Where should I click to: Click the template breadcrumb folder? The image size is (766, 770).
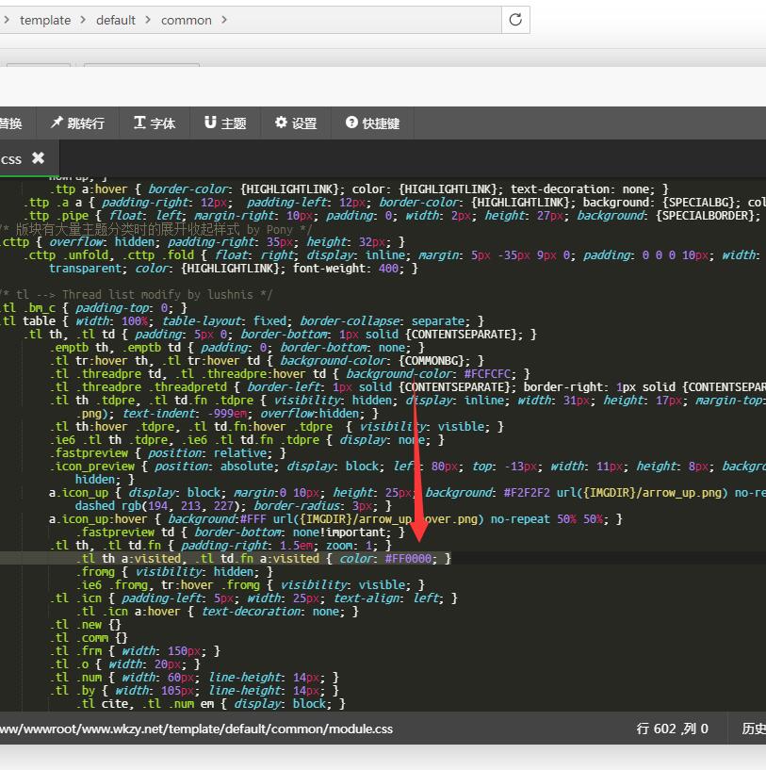[x=45, y=20]
